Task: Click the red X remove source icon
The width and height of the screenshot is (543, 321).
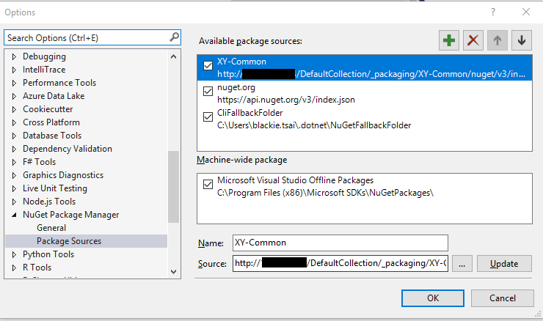Action: (x=473, y=40)
